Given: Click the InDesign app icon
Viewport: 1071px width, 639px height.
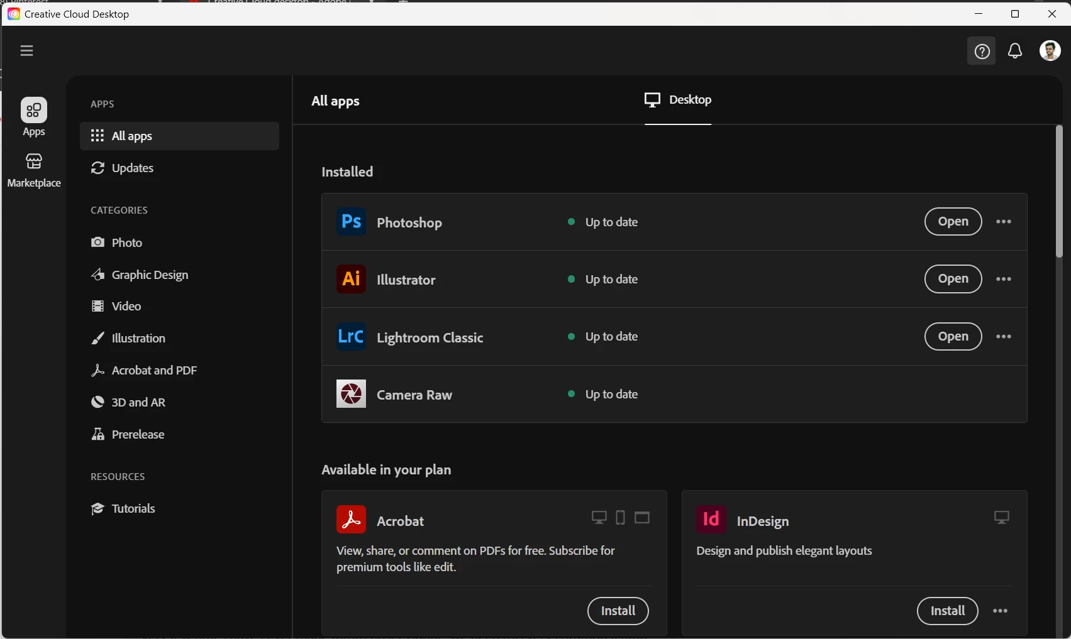Looking at the screenshot, I should [711, 520].
